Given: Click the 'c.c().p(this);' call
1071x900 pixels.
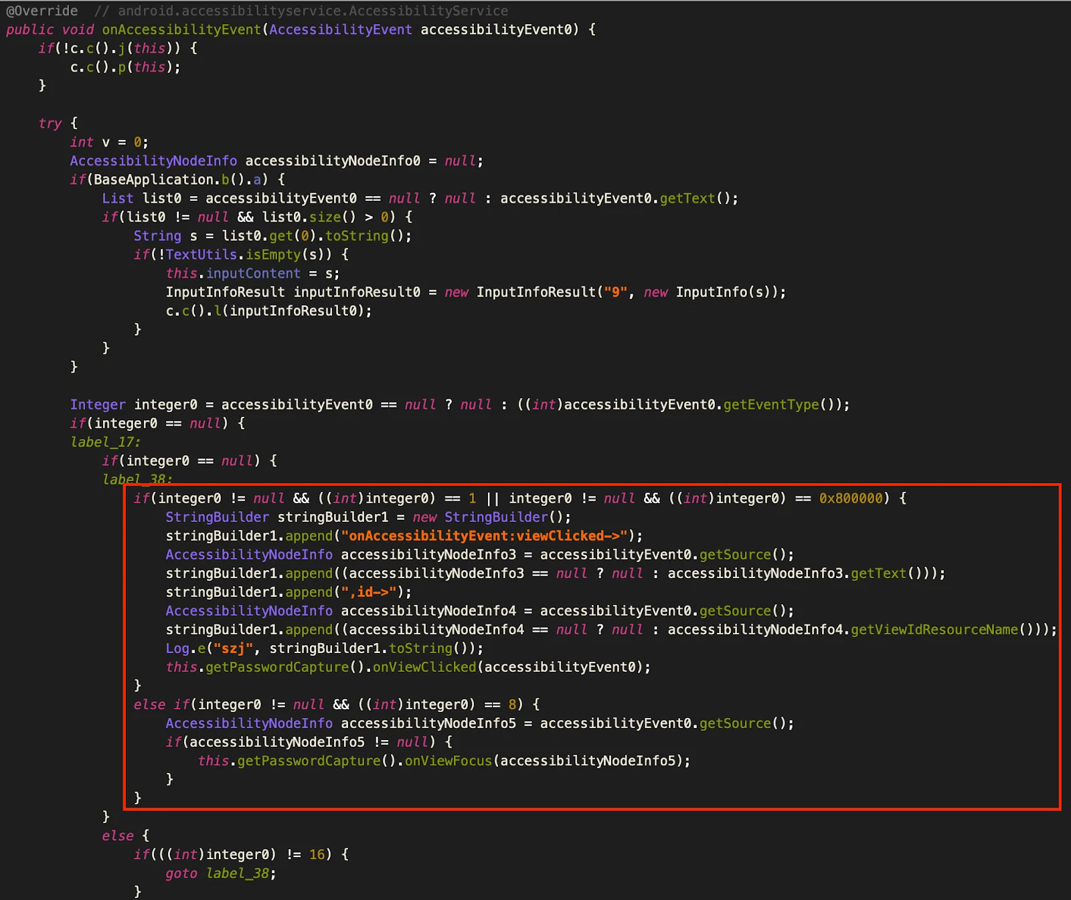Looking at the screenshot, I should pyautogui.click(x=125, y=67).
